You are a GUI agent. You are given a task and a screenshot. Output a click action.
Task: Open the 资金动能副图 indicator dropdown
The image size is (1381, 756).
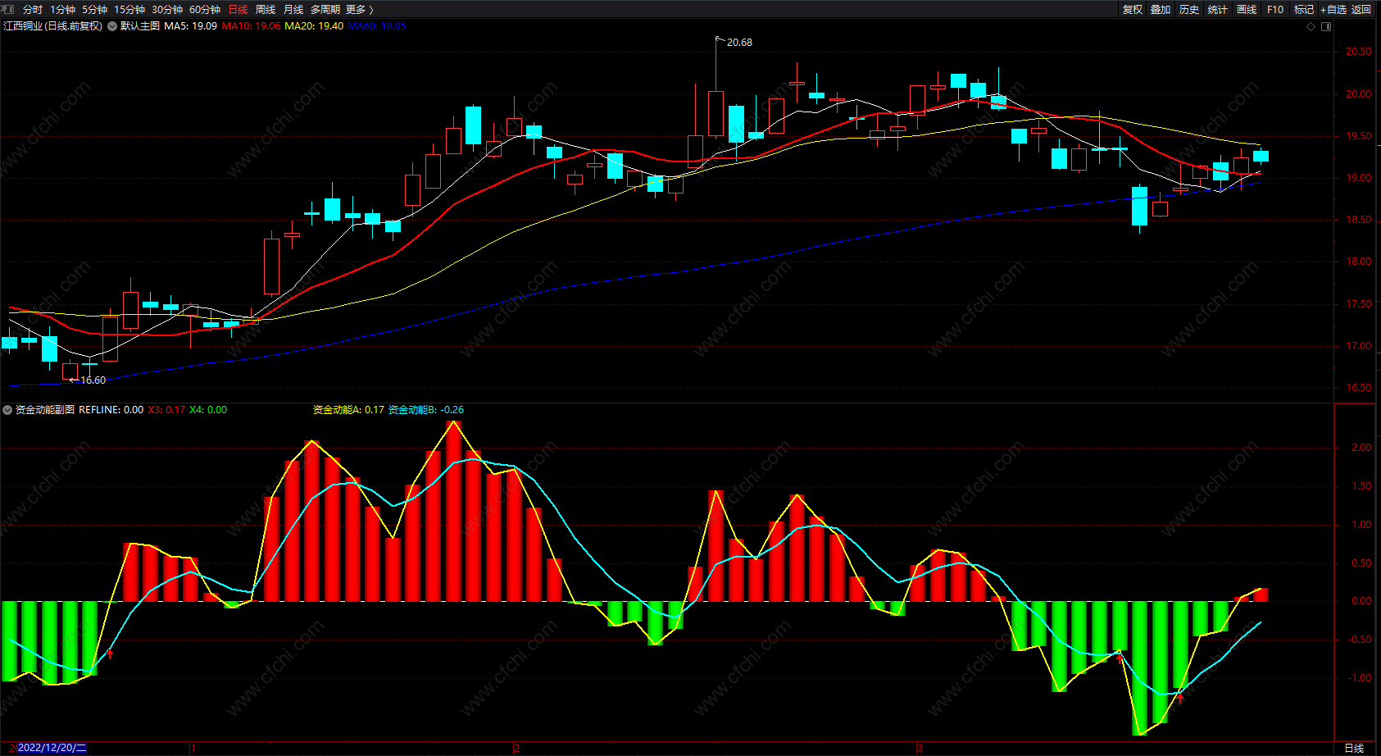(7, 410)
